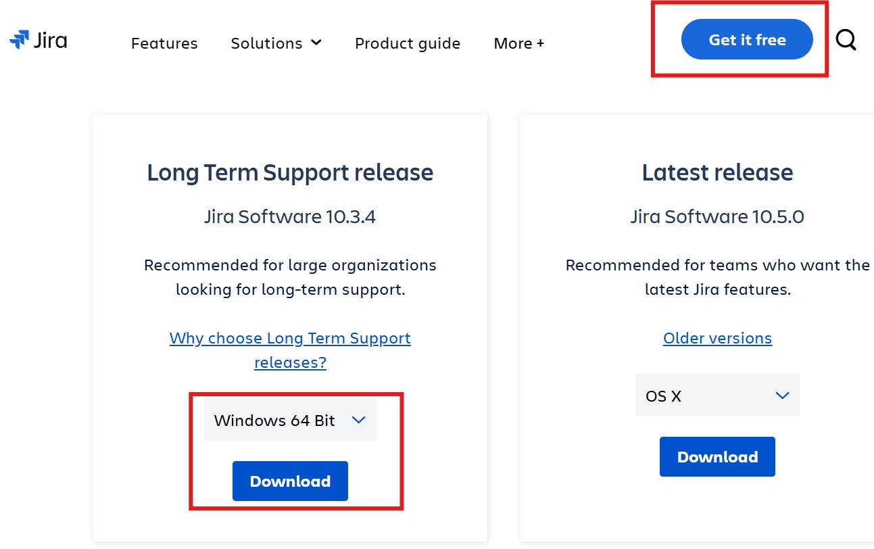Change the download platform for Latest release
The image size is (874, 549).
pos(717,396)
